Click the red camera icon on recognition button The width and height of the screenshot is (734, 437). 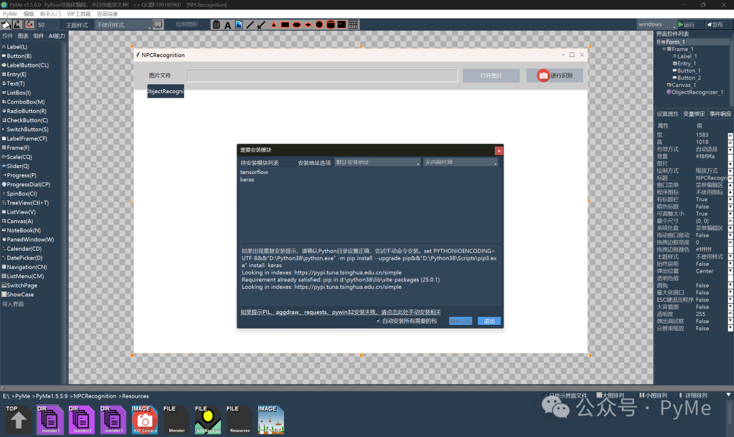[543, 75]
